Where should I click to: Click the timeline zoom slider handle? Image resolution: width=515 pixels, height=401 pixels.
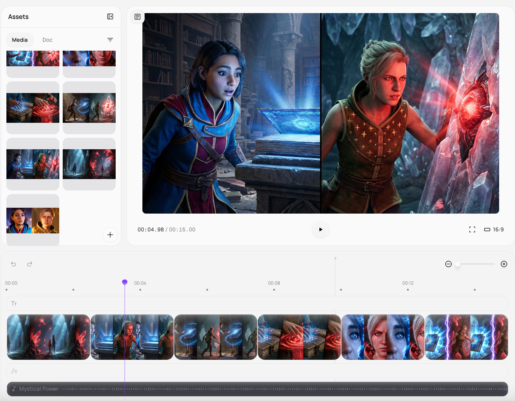tap(457, 264)
